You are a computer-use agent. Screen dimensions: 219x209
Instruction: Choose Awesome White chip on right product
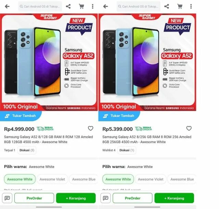click(118, 179)
